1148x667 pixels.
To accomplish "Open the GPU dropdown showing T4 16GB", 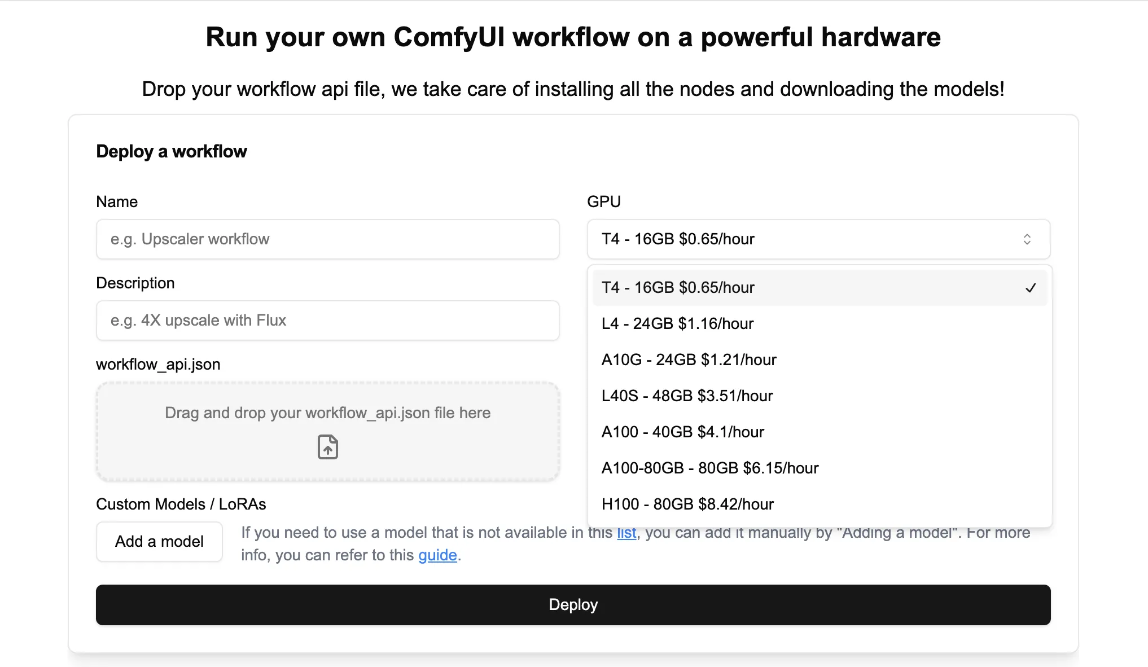I will [818, 239].
